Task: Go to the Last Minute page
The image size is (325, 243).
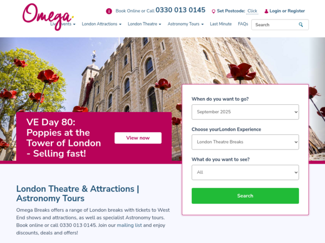Action: pos(220,24)
